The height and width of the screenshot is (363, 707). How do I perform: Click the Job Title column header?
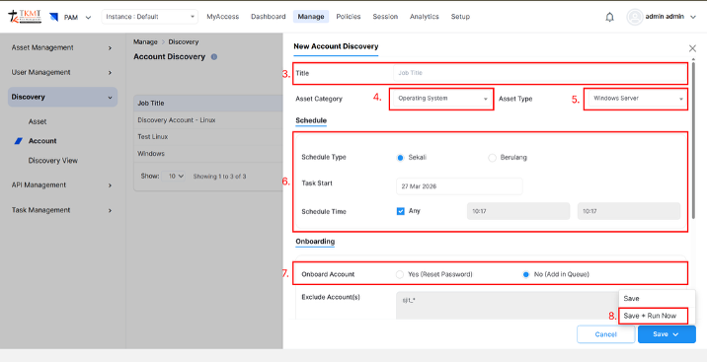151,104
